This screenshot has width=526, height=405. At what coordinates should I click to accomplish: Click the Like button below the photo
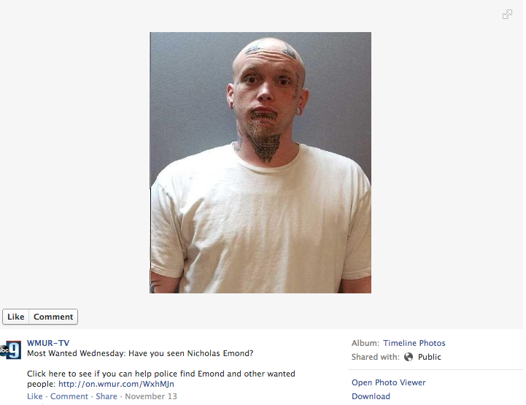click(x=16, y=317)
